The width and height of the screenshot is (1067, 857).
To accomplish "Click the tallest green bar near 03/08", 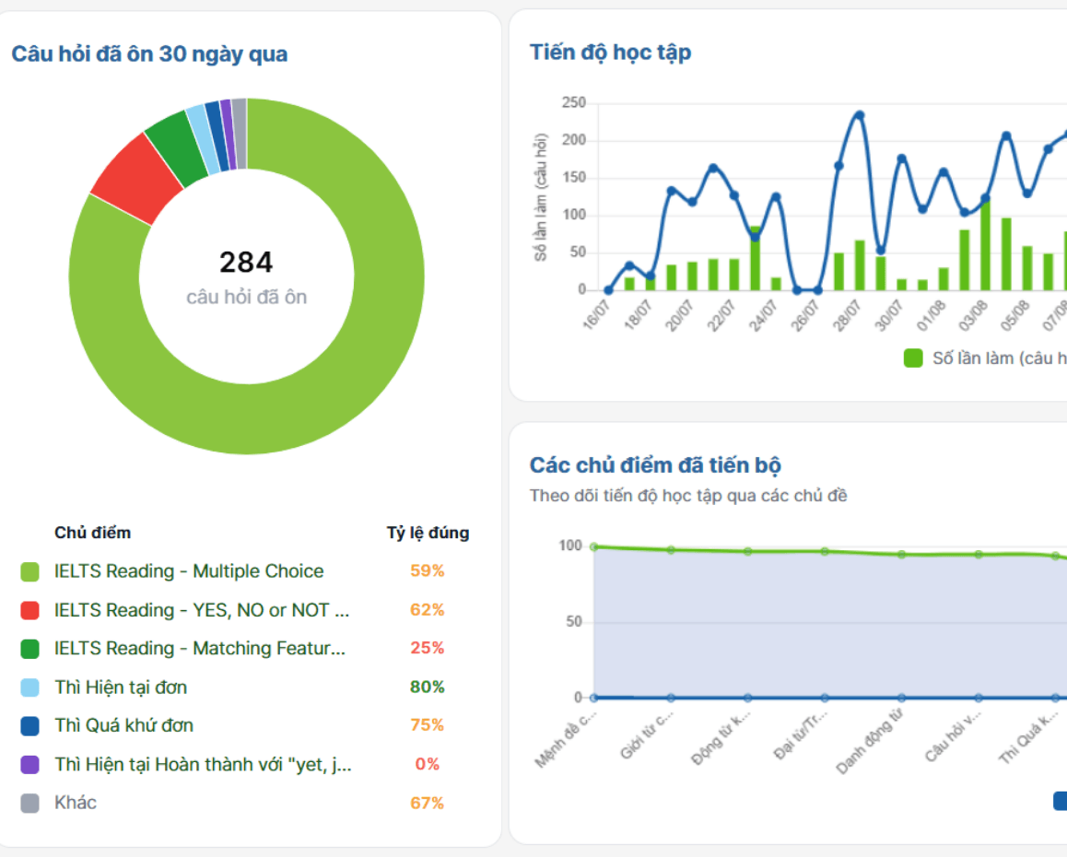I will point(985,243).
